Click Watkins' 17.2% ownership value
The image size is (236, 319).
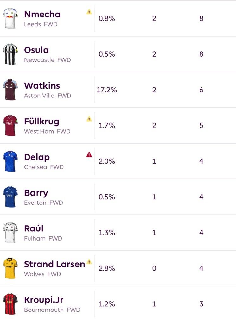pos(107,90)
